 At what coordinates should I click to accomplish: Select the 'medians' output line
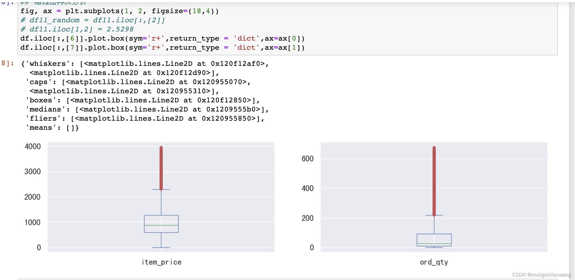[x=147, y=109]
